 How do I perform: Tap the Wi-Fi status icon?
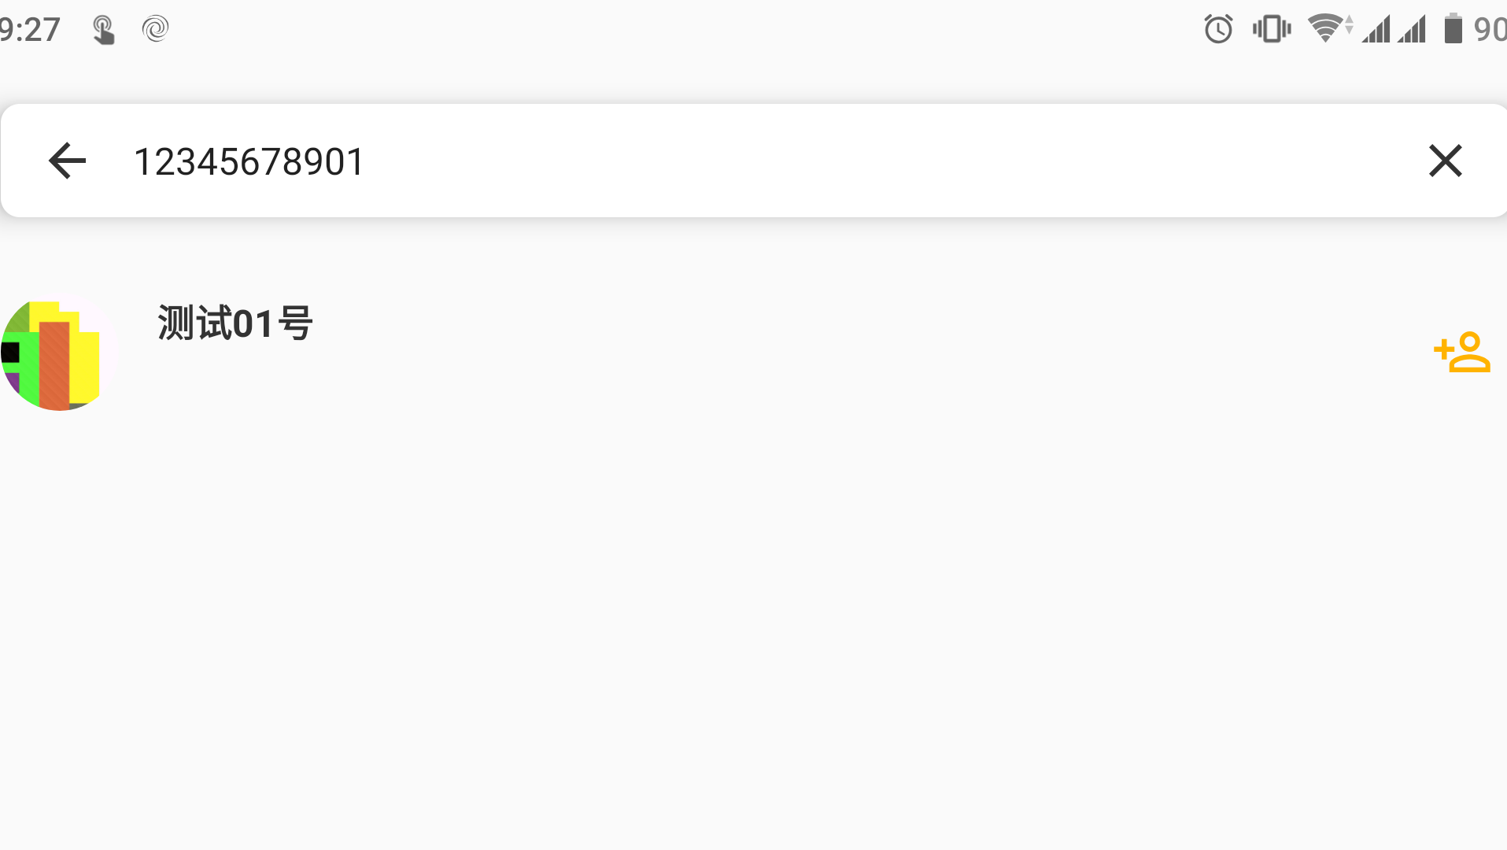[x=1324, y=29]
